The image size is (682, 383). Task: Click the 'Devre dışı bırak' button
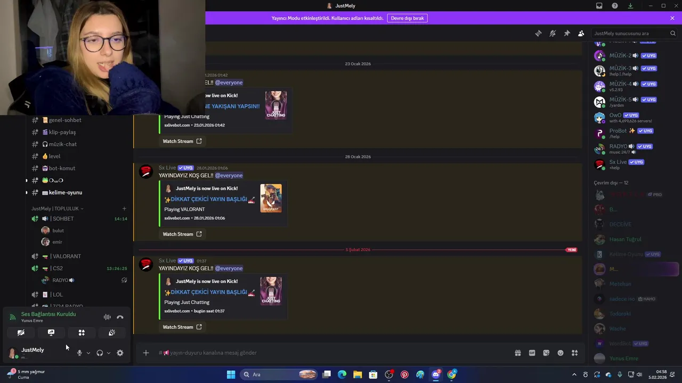pyautogui.click(x=408, y=18)
